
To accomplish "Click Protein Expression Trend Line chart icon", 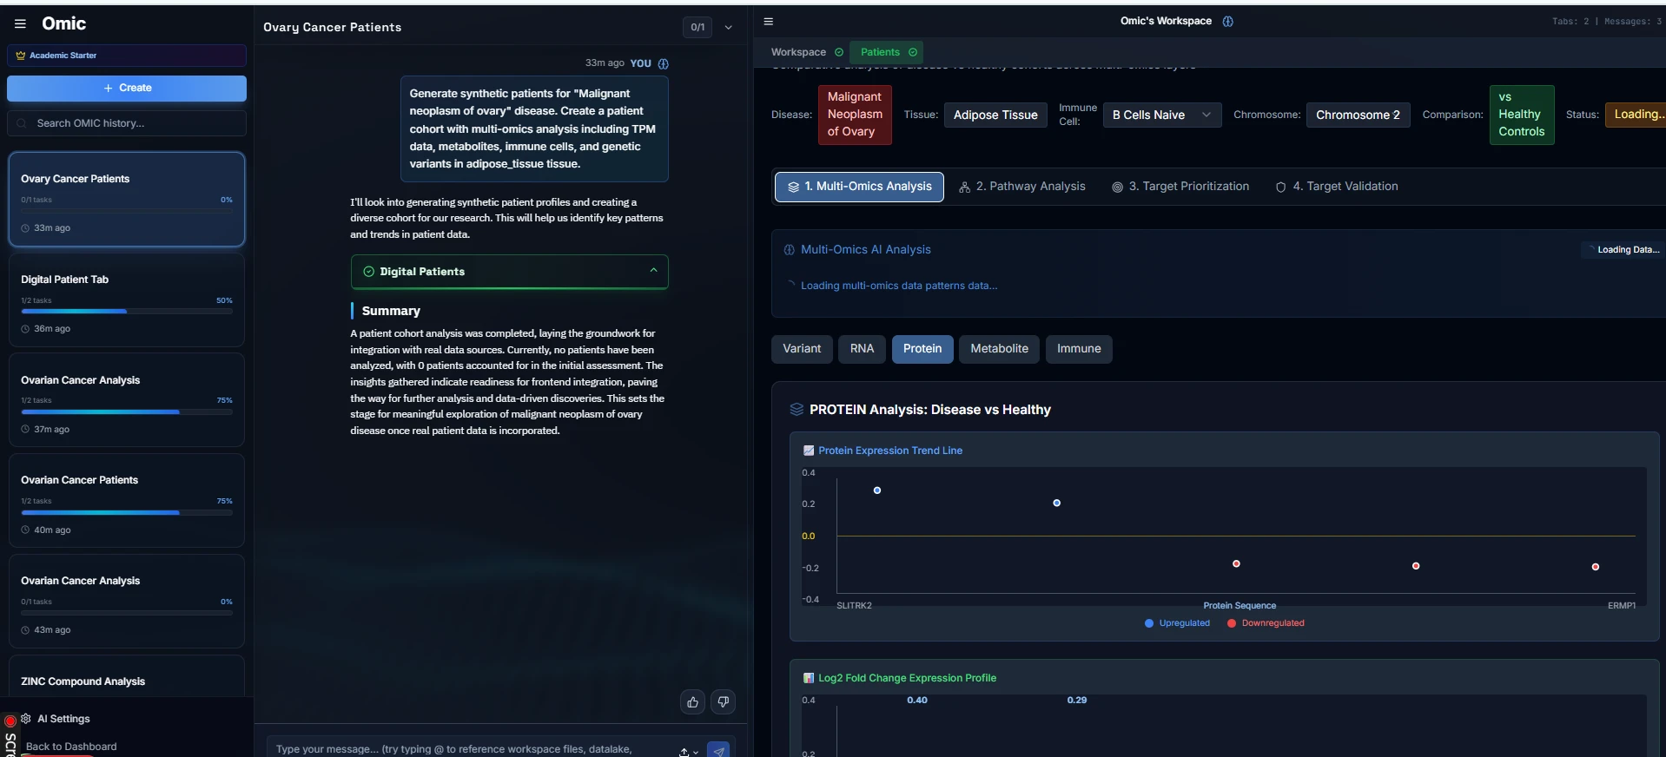I will [809, 451].
